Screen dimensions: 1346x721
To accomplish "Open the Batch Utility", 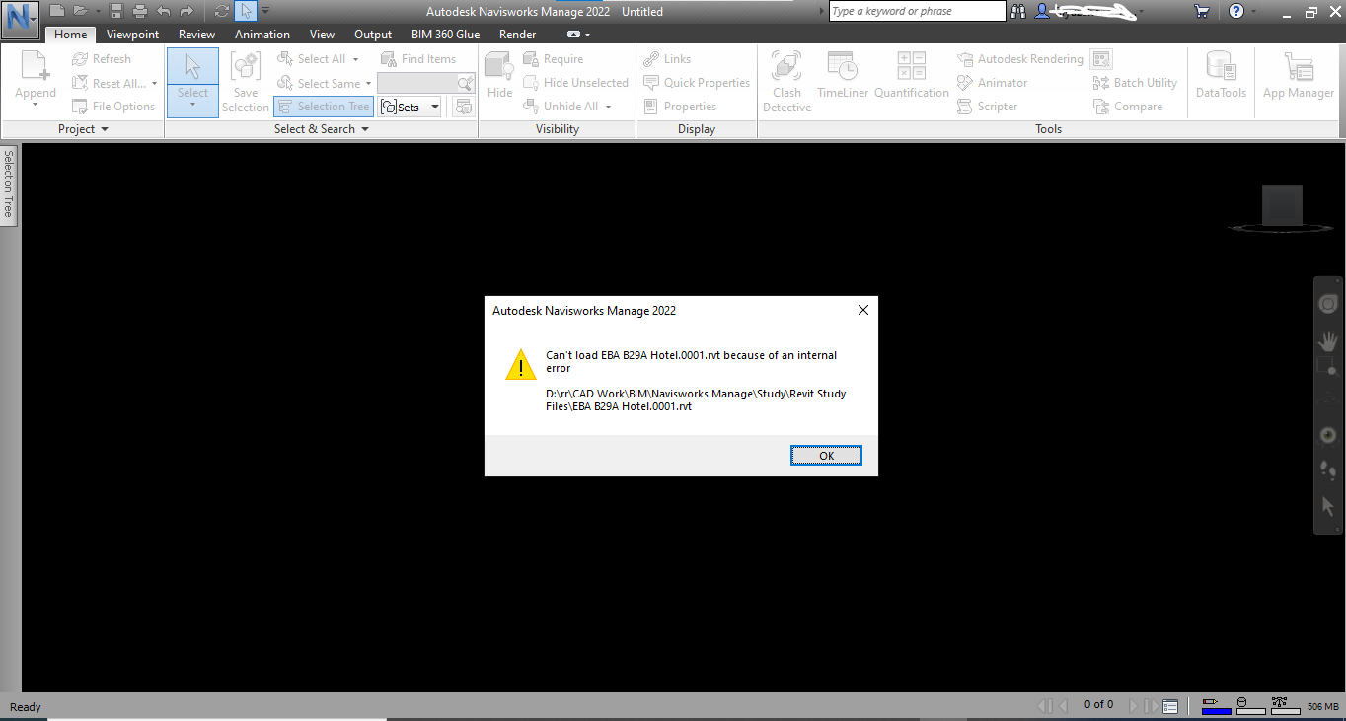I will [x=1135, y=82].
